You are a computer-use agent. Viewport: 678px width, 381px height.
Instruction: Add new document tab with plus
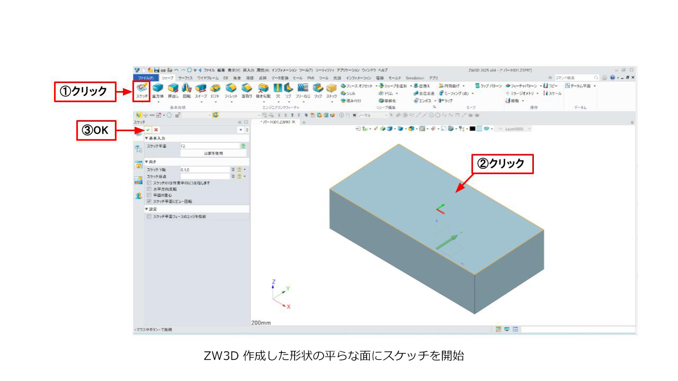[x=304, y=122]
